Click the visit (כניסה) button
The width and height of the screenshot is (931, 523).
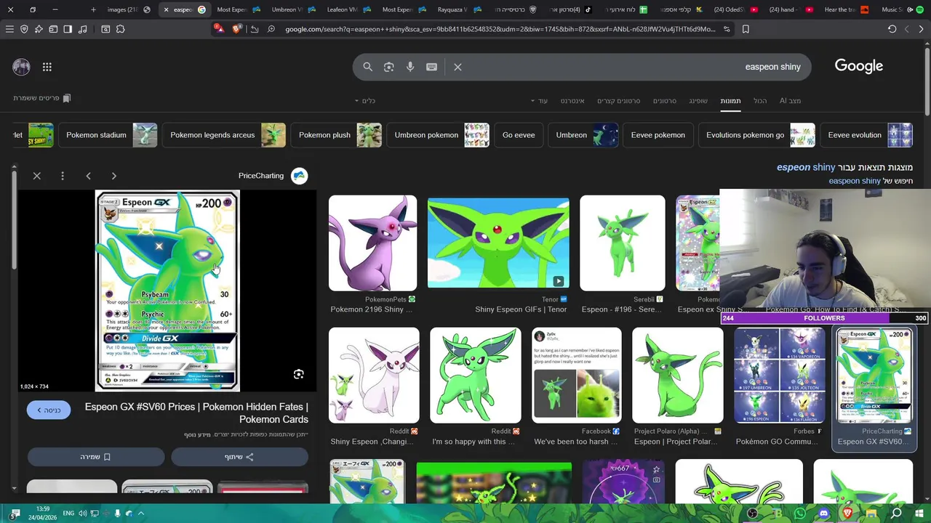[x=49, y=410]
